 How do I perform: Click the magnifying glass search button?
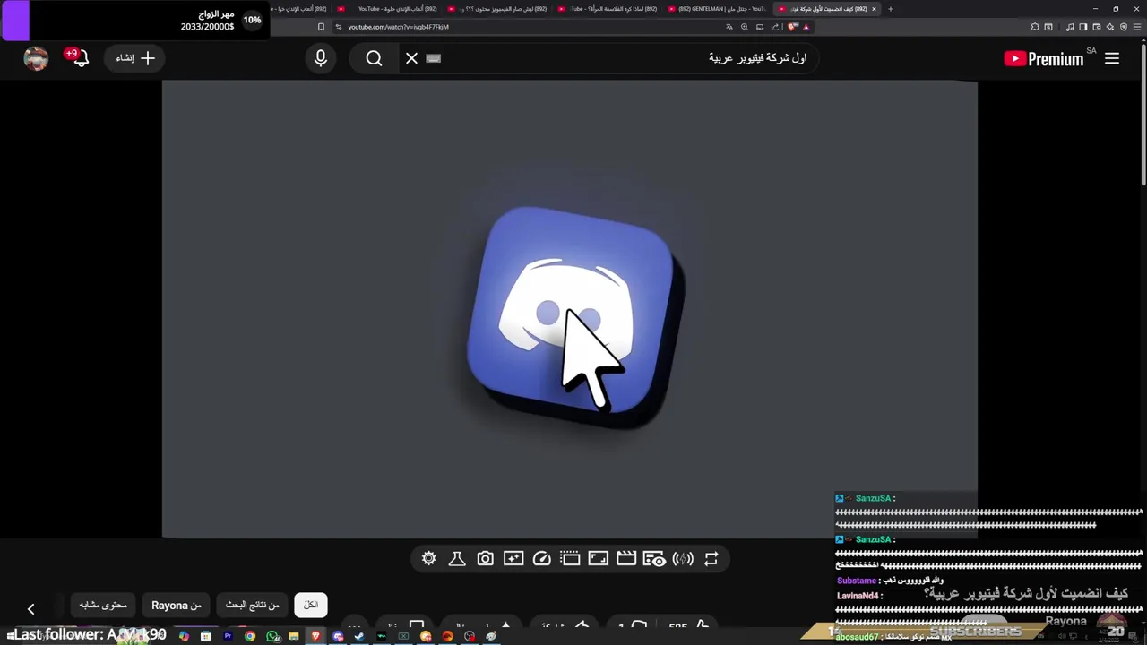click(374, 58)
